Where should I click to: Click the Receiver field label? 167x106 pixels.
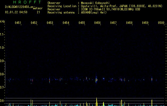(x=54, y=9)
